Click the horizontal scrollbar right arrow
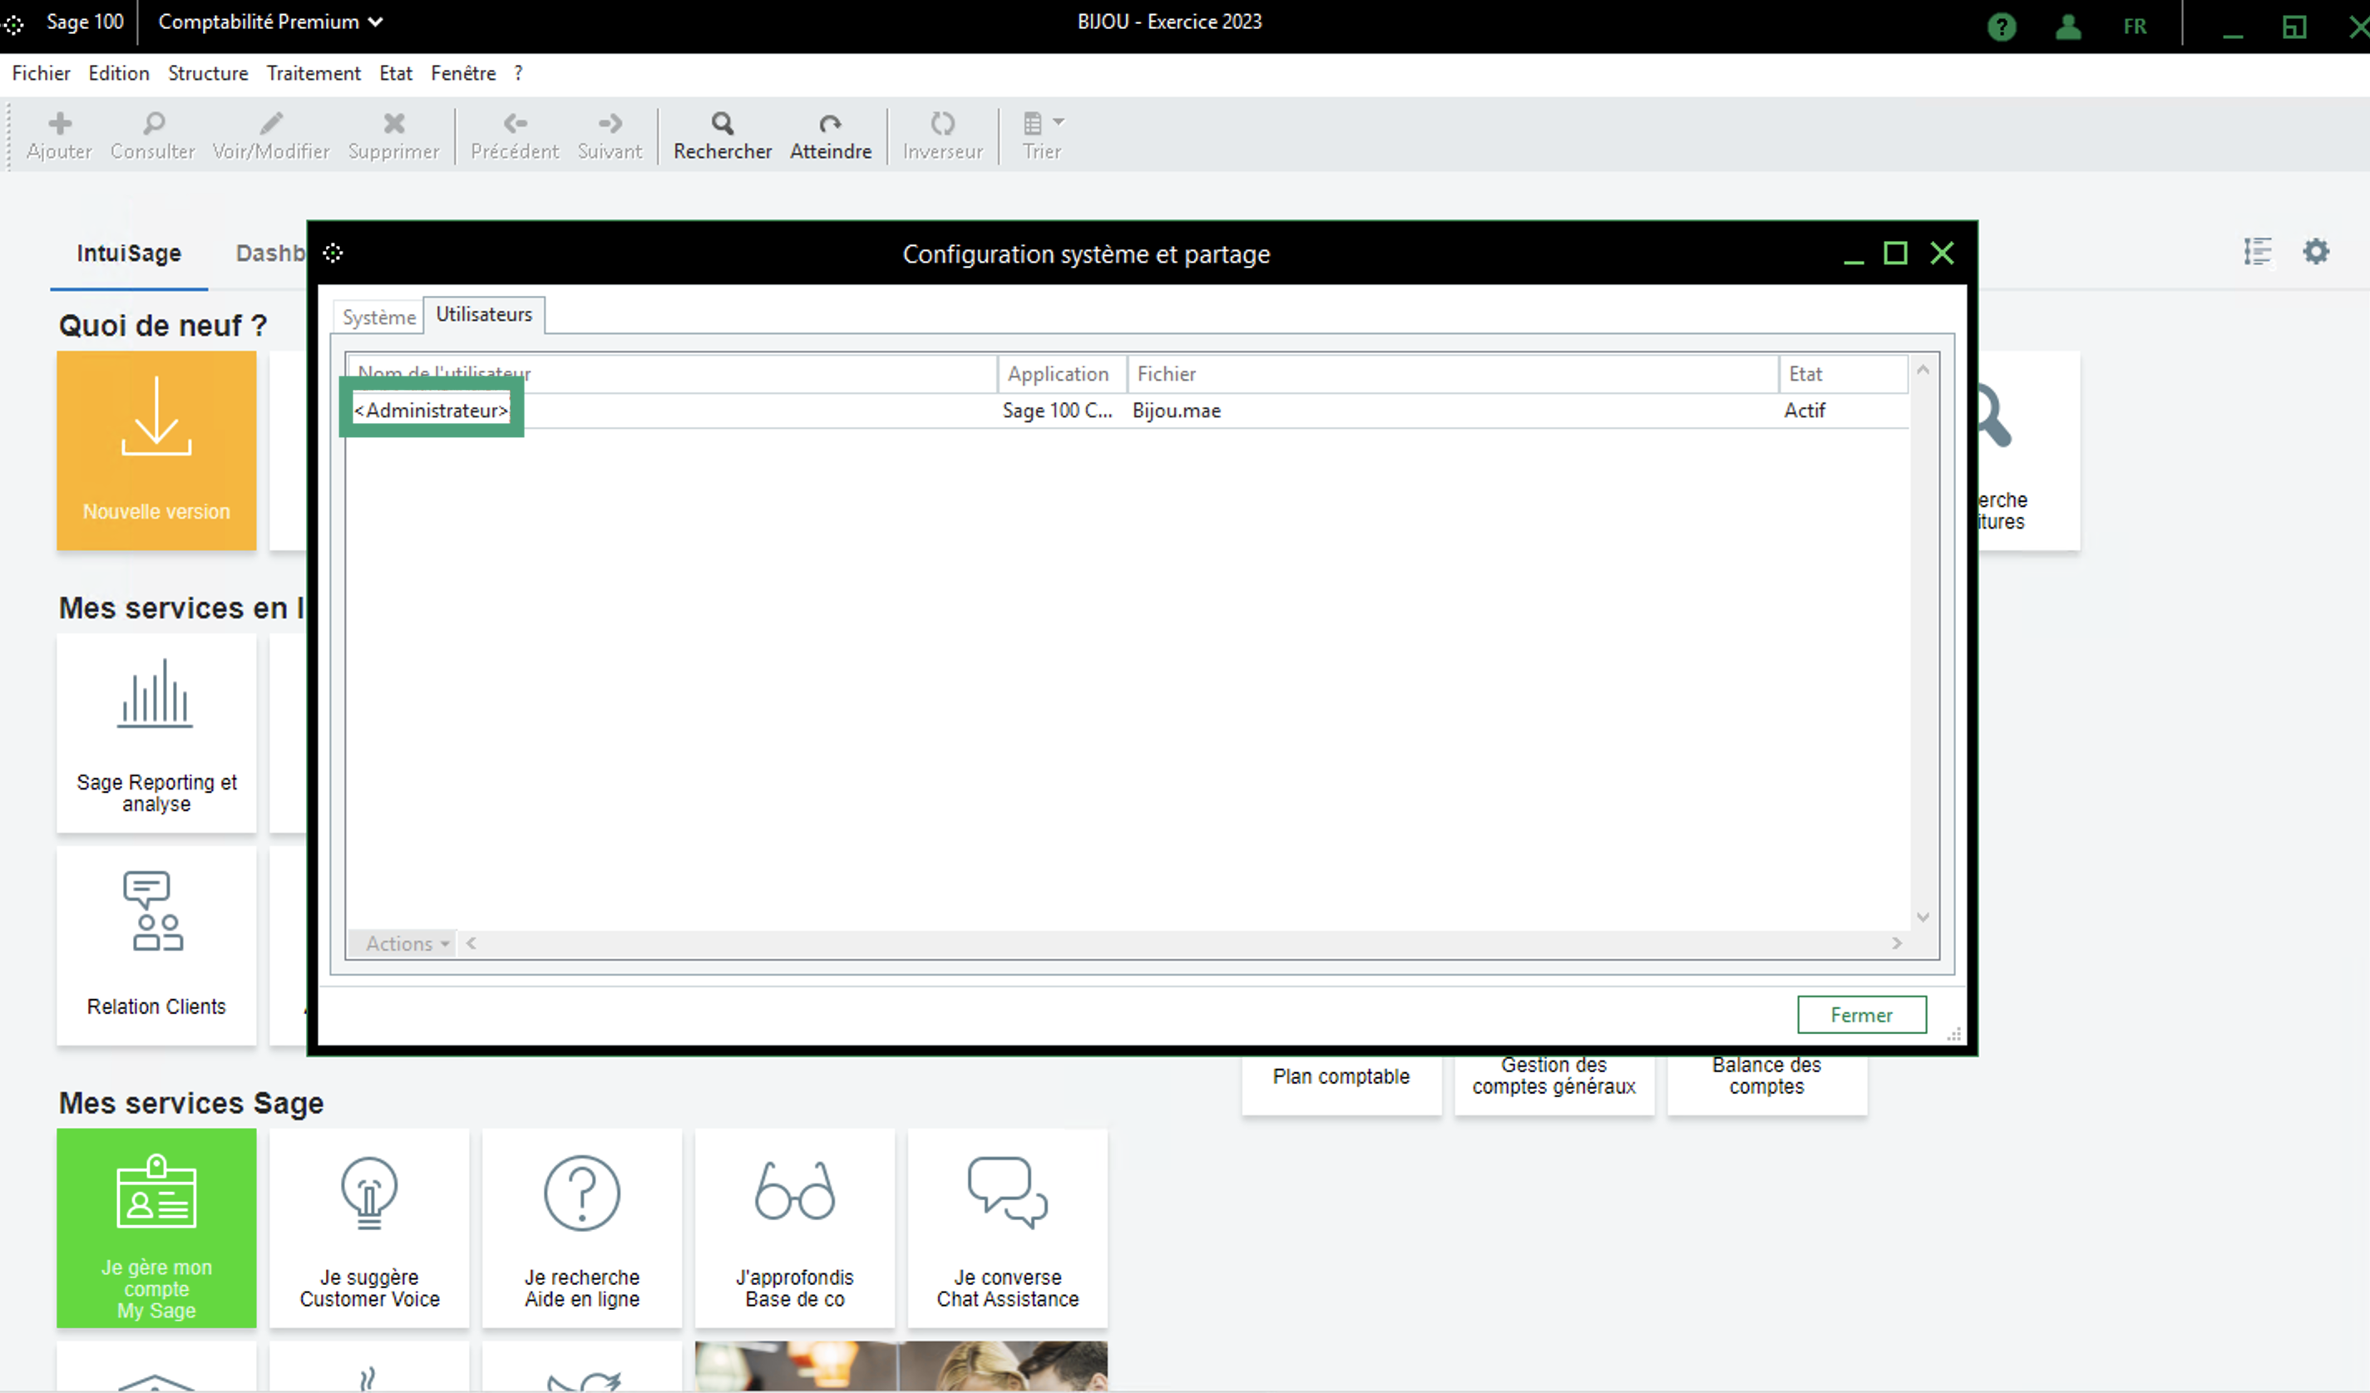 (1896, 943)
